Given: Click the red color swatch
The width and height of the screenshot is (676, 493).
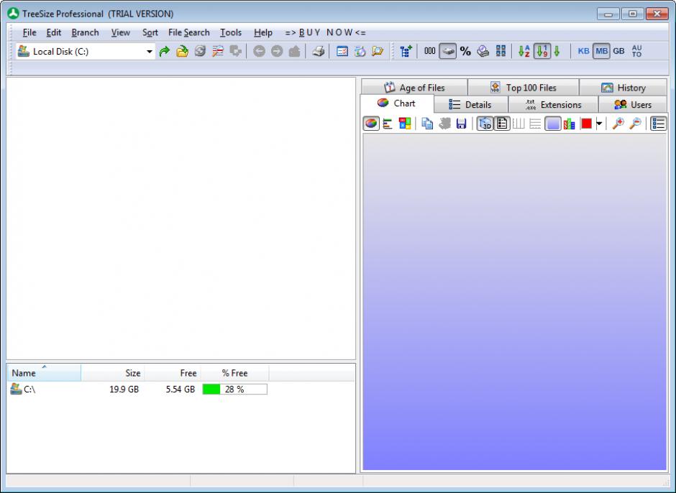Looking at the screenshot, I should tap(586, 124).
